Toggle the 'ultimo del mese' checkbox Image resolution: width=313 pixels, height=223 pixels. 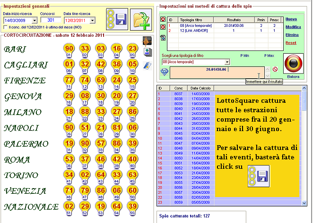5,27
